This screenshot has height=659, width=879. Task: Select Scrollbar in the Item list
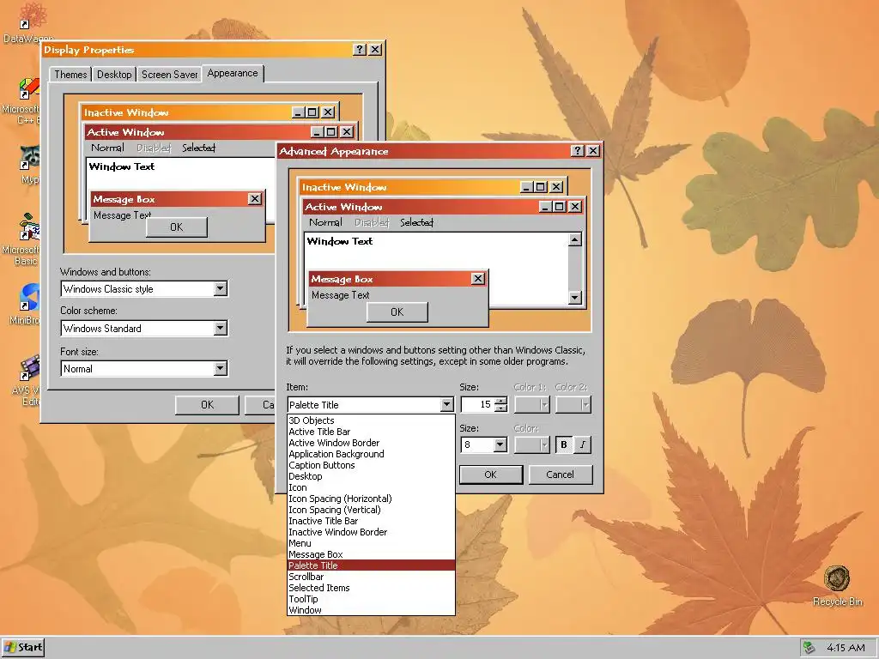(371, 577)
